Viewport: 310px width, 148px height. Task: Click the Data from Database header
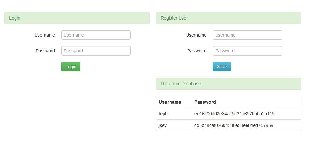click(229, 84)
